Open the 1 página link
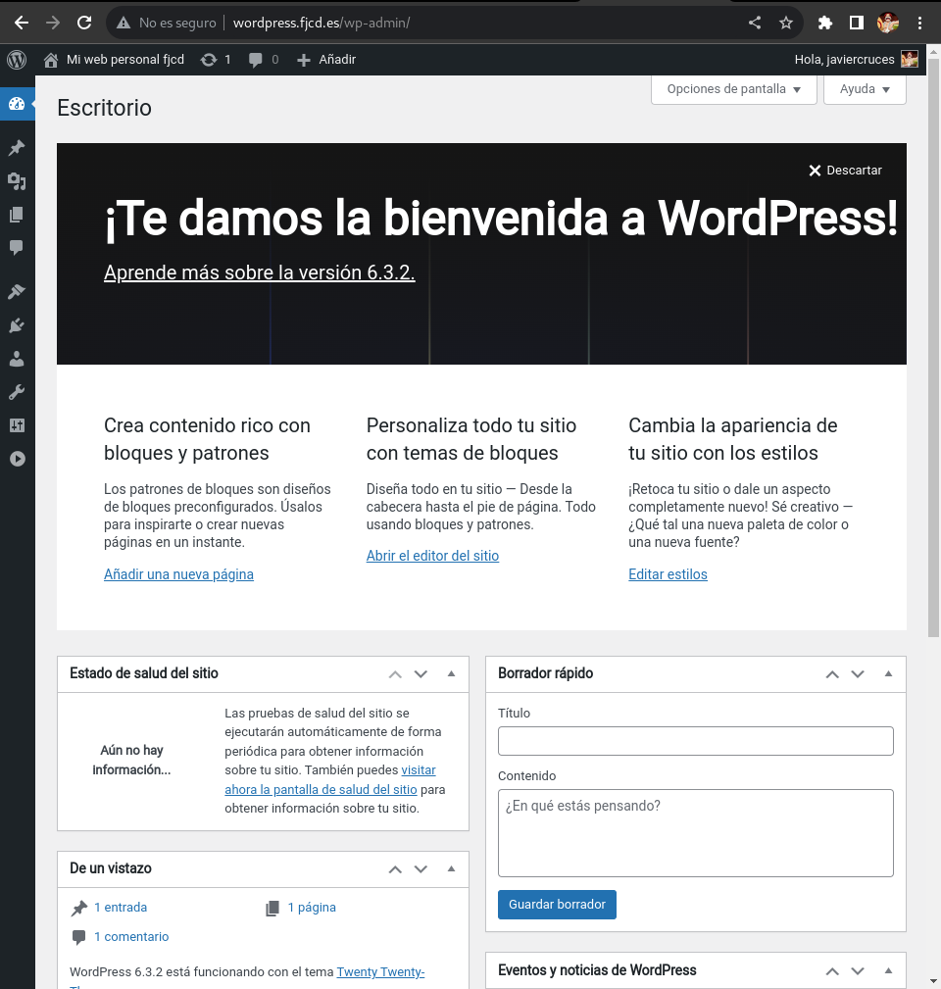Viewport: 941px width, 989px height. pyautogui.click(x=312, y=907)
